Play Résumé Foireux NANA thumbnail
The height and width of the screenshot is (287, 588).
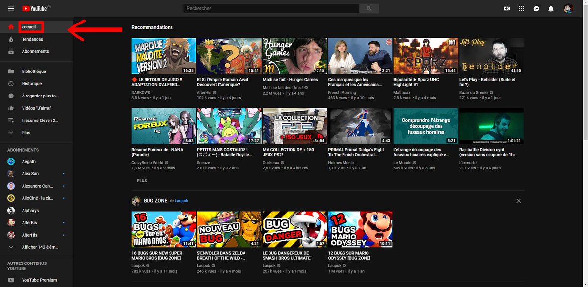(x=164, y=126)
